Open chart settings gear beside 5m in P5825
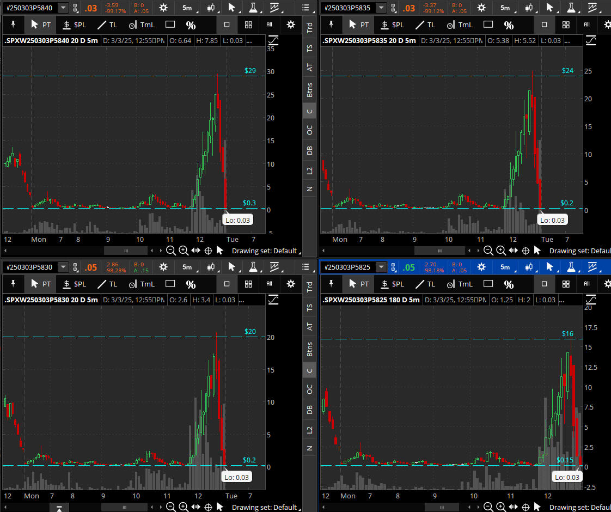This screenshot has height=512, width=611. point(481,267)
